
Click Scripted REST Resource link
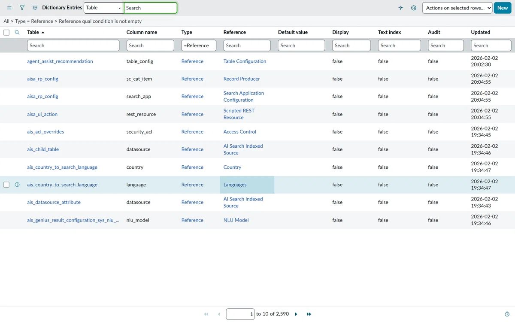(239, 114)
